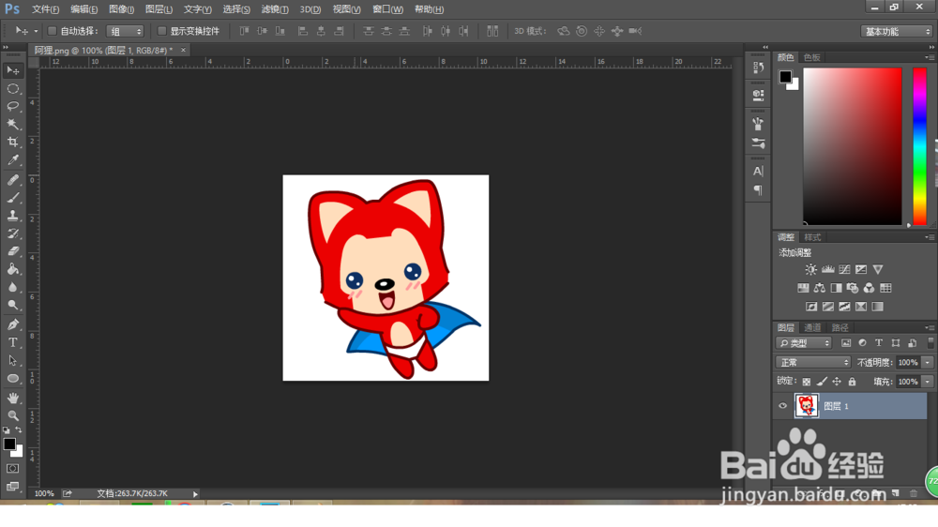The width and height of the screenshot is (938, 527).
Task: Switch to the 样式 tab
Action: pyautogui.click(x=812, y=237)
